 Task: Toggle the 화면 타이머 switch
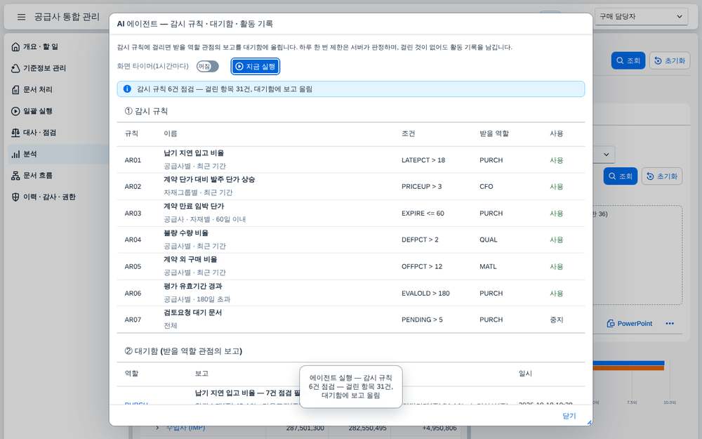[207, 66]
